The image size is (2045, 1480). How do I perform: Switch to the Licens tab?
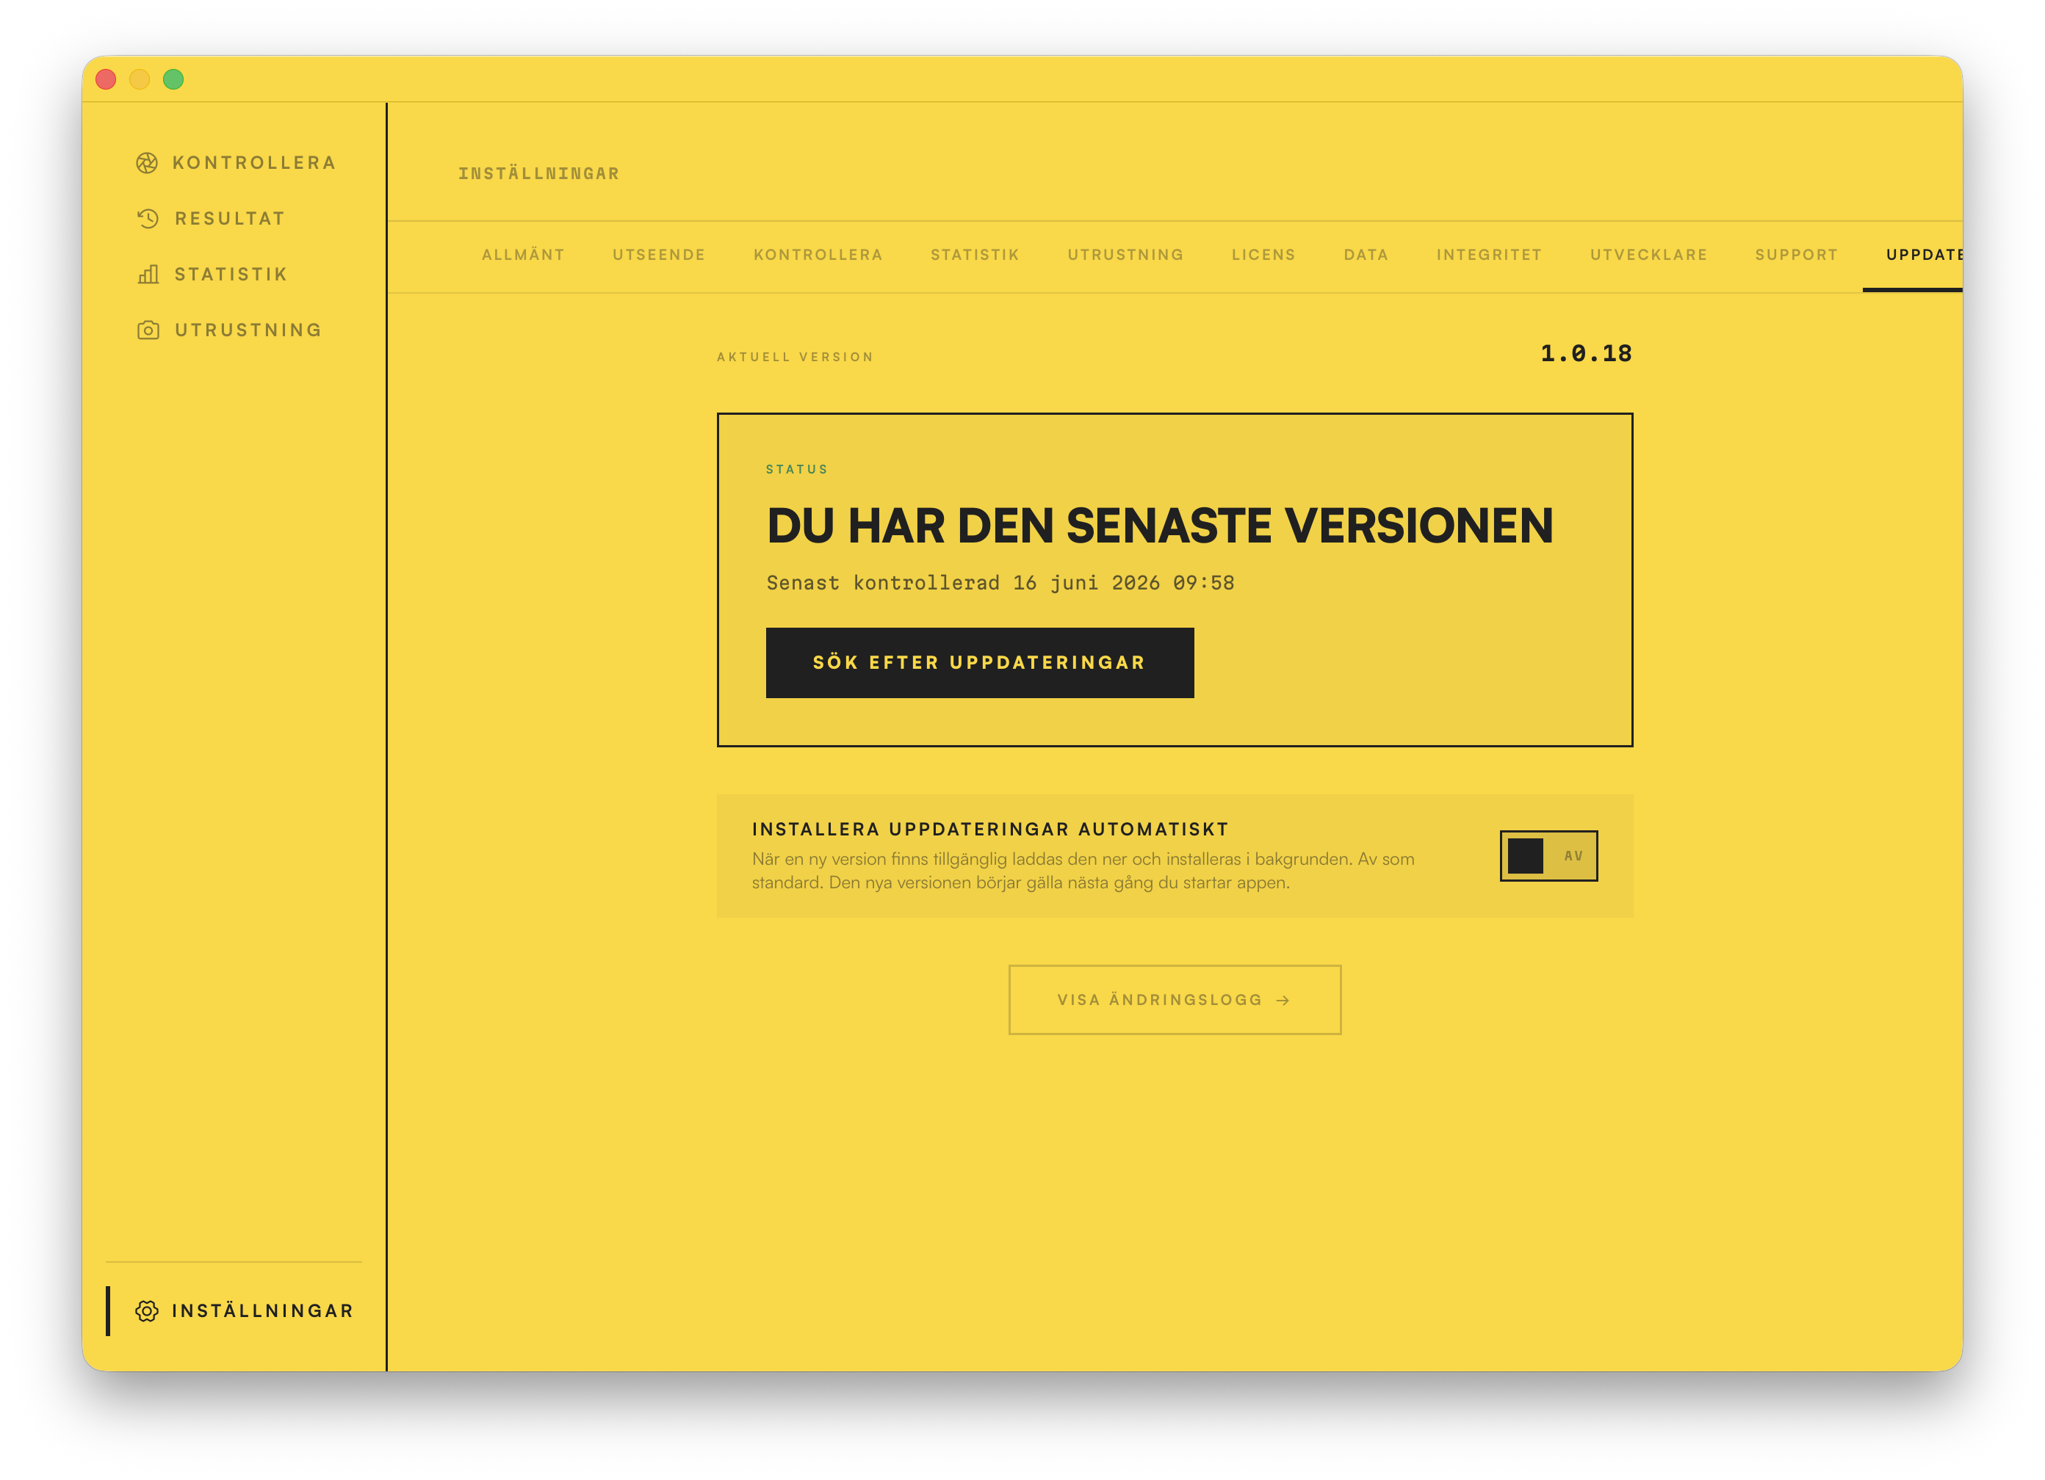1263,255
